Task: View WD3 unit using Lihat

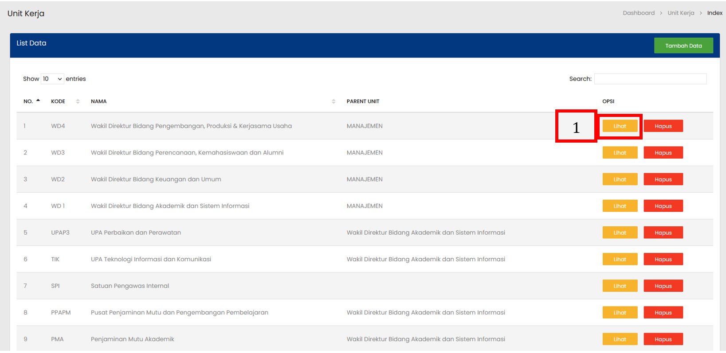Action: [620, 153]
